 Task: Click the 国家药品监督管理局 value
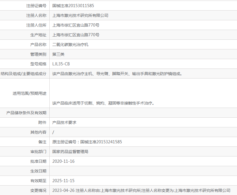coord(70,152)
